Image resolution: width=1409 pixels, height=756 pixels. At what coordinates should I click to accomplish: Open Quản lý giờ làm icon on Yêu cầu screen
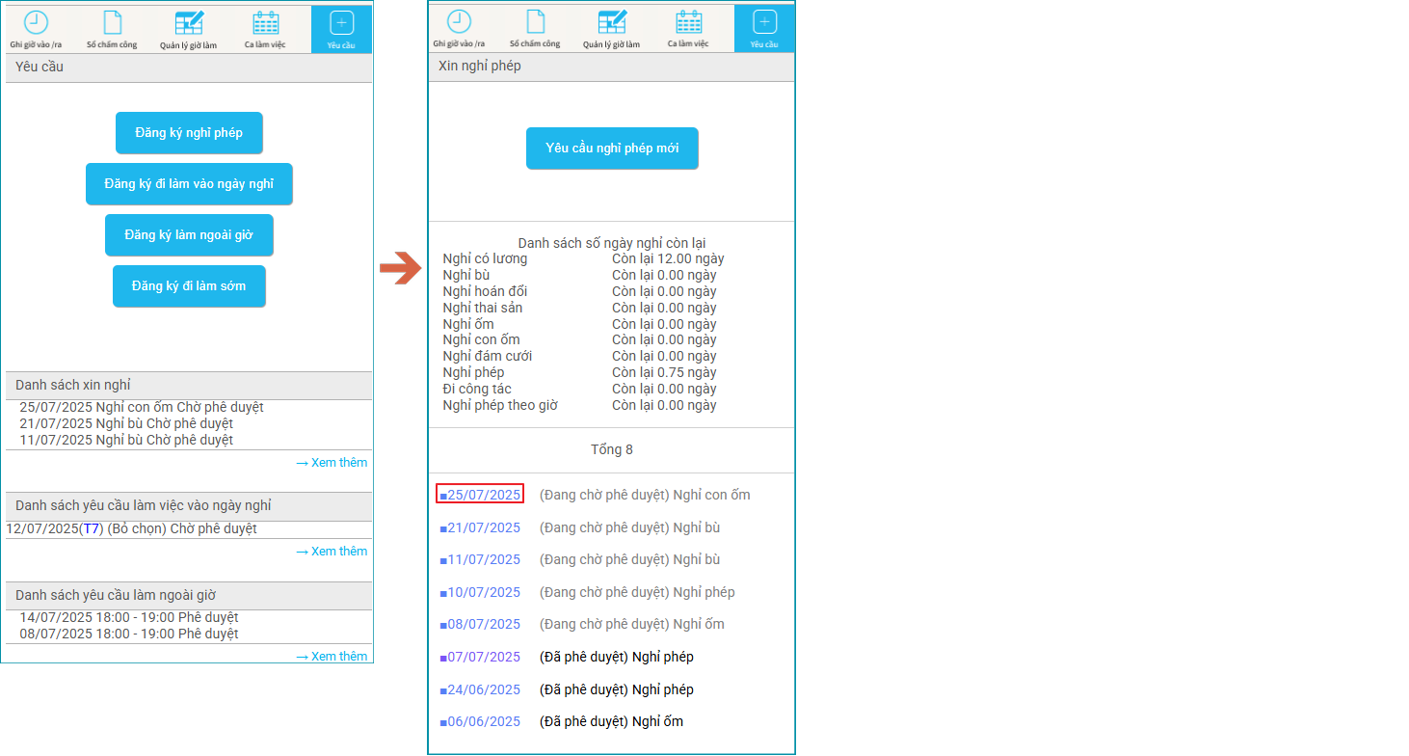click(189, 24)
